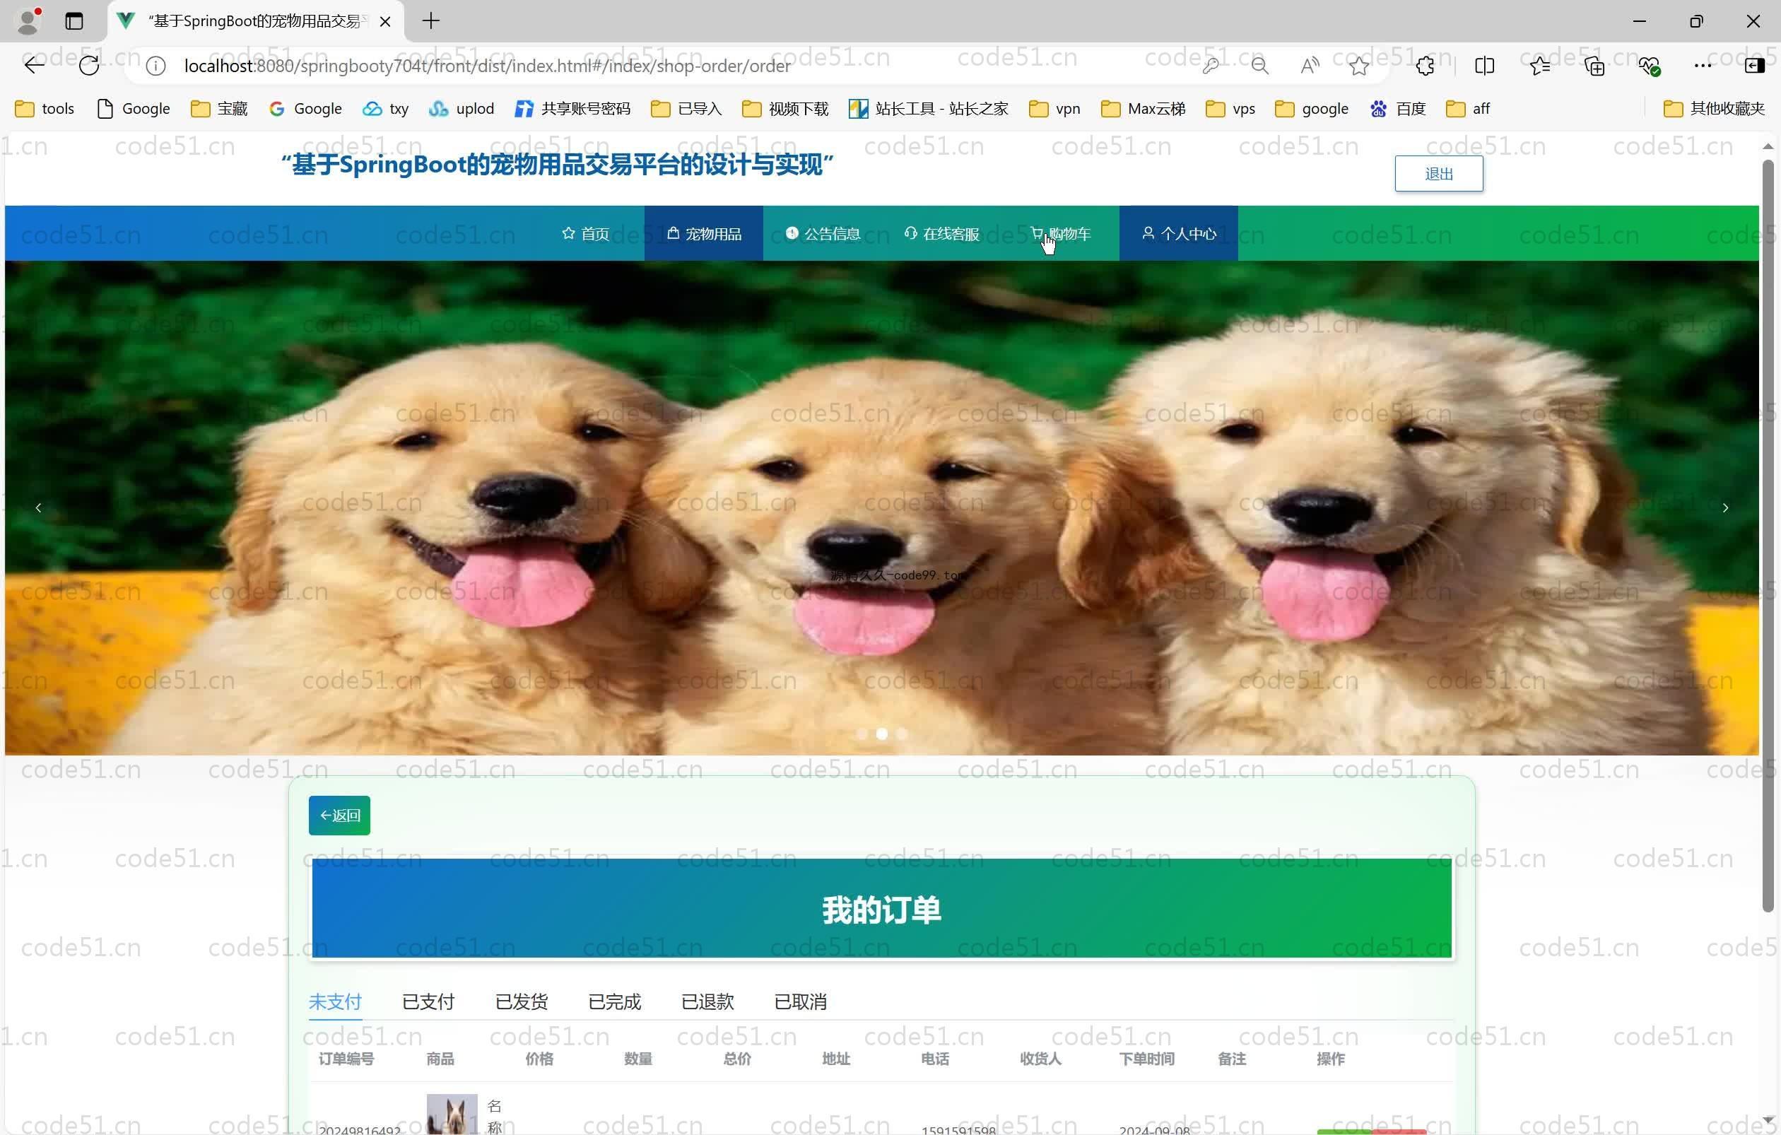Open the tab actions menu icon

click(x=74, y=20)
